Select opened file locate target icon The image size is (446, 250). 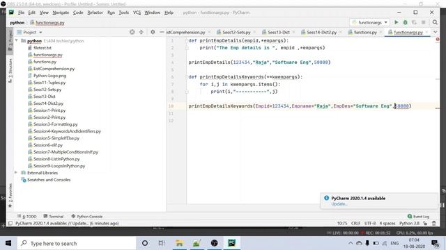(x=132, y=32)
